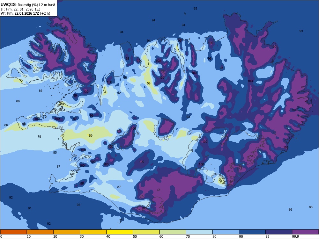Select the '10' legend tick label

tap(29, 236)
